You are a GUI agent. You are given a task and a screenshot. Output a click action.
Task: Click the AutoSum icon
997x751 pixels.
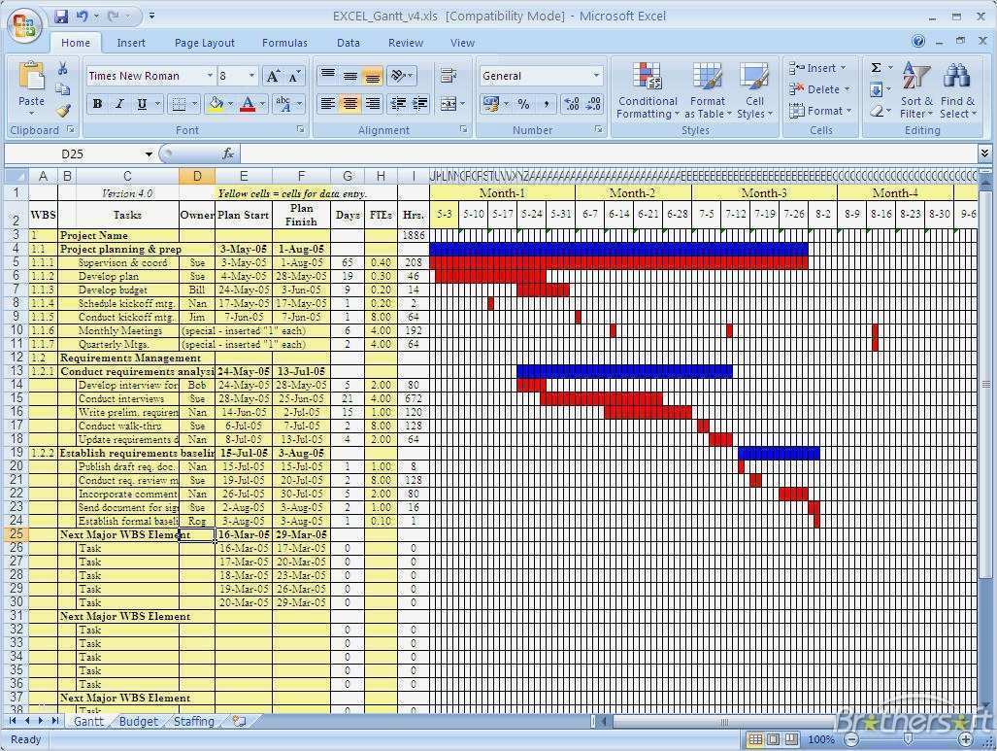coord(877,67)
